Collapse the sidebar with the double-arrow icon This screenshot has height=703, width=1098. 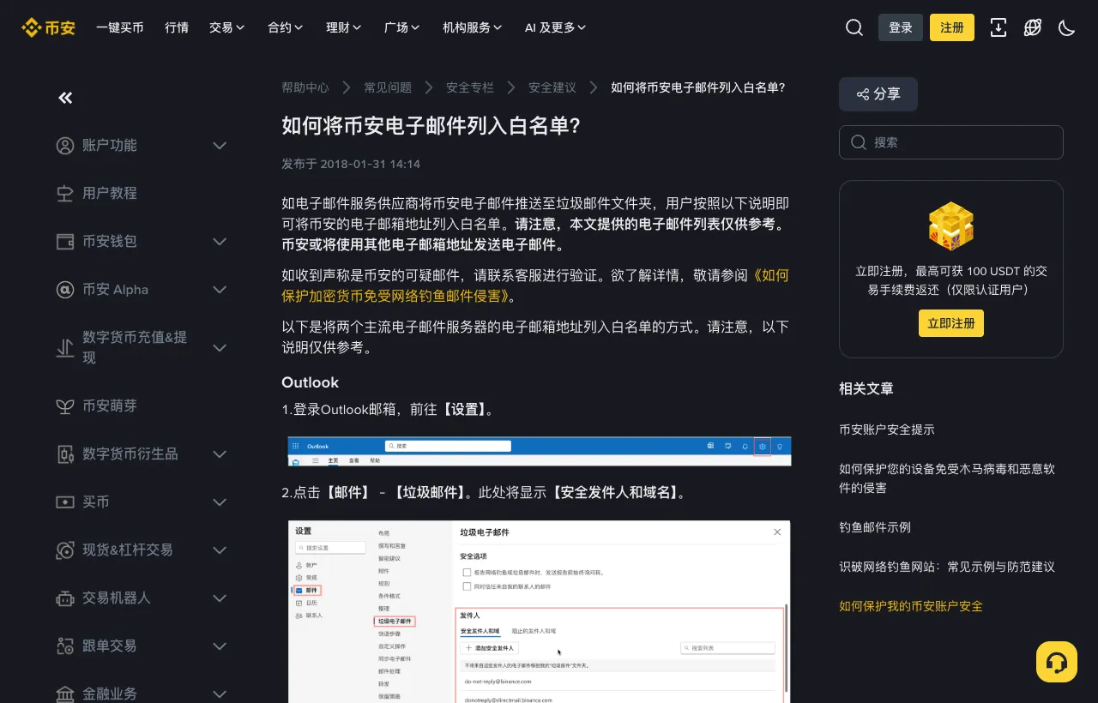coord(65,98)
